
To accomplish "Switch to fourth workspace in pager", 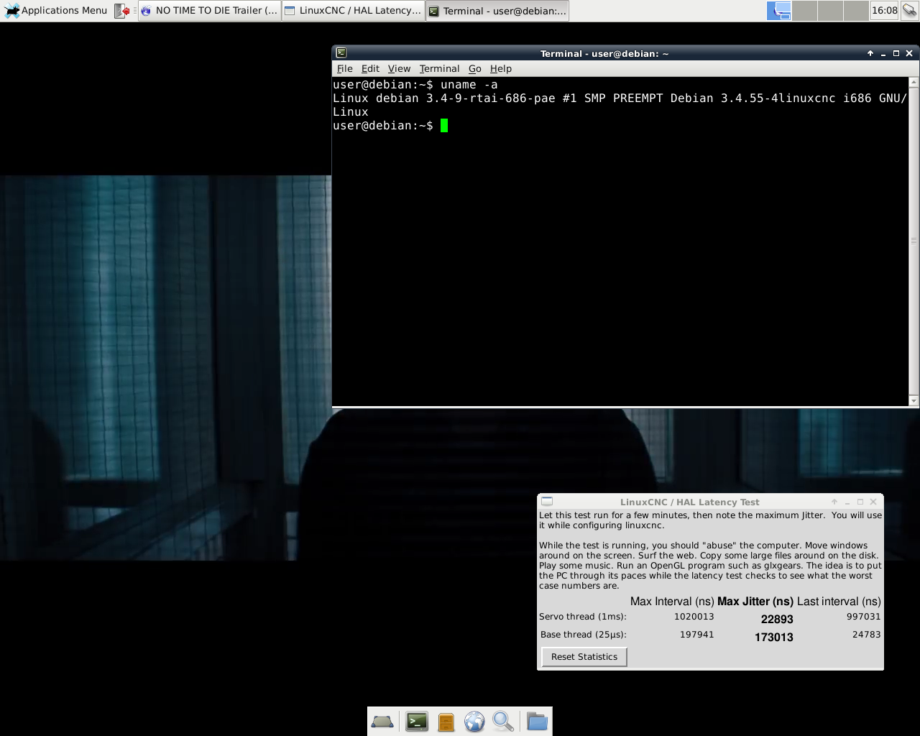I will tap(855, 11).
